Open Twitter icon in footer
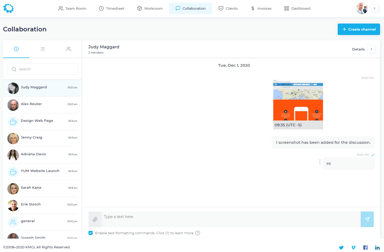 click(x=341, y=248)
